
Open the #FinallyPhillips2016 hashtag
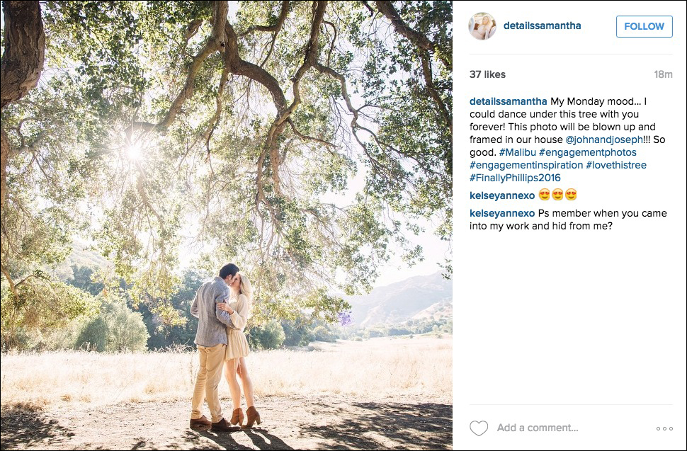coord(515,178)
